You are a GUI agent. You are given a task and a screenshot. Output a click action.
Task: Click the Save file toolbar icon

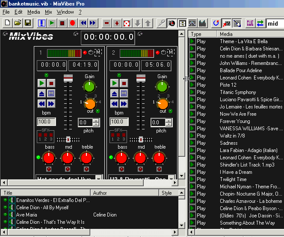pos(28,23)
